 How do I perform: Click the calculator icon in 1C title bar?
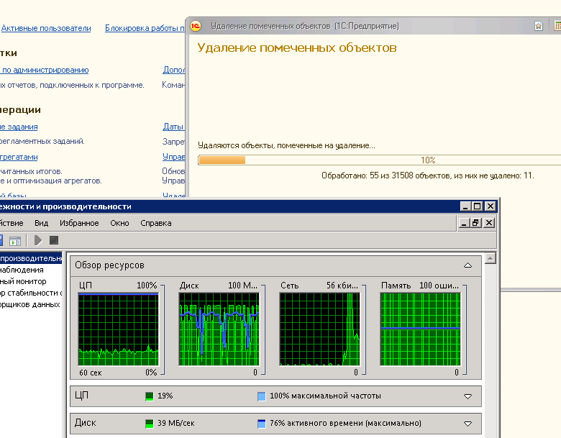click(557, 26)
